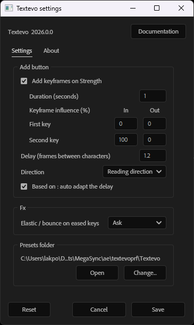Minimize the Textevo settings window
Image resolution: width=194 pixels, height=325 pixels.
pos(133,9)
